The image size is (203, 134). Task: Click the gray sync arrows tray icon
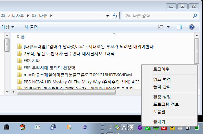180,128
